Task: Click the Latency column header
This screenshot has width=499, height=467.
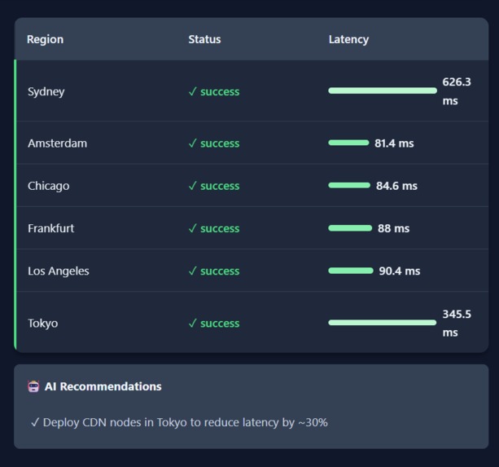Action: tap(348, 39)
